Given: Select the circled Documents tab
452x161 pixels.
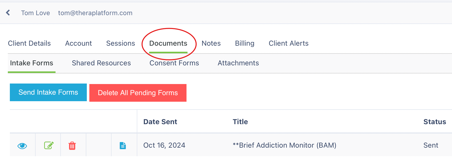Looking at the screenshot, I should click(168, 43).
